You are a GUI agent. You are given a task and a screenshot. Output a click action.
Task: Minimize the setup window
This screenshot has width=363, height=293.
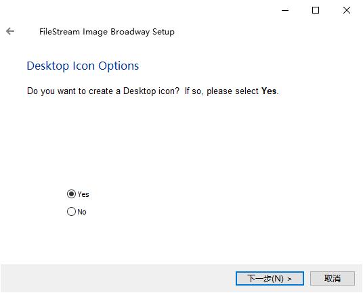click(285, 10)
